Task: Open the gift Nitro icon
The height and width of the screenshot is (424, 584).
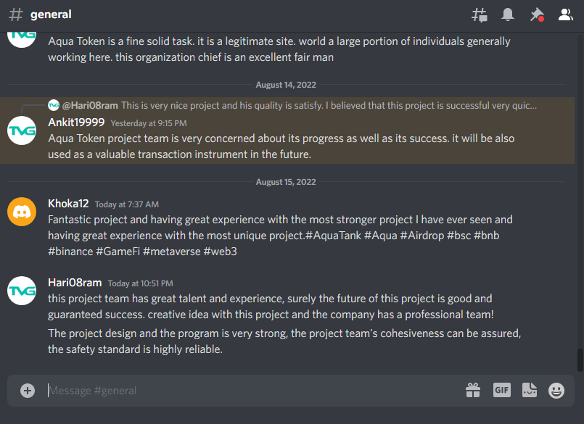Action: [x=473, y=391]
